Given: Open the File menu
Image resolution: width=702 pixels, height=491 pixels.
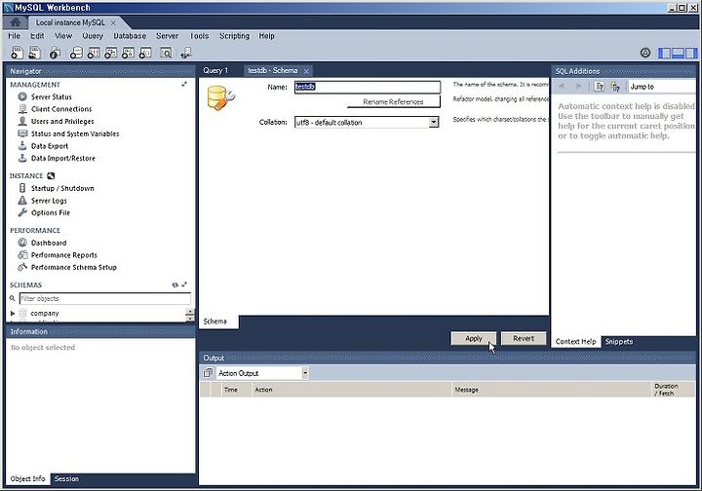Looking at the screenshot, I should pos(14,36).
